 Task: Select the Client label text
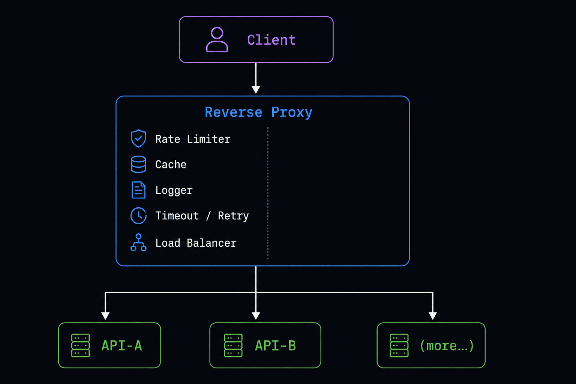coord(271,40)
